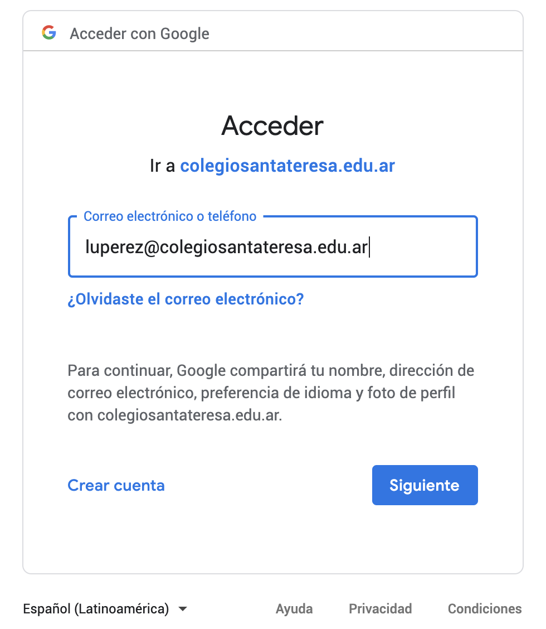Image resolution: width=546 pixels, height=629 pixels.
Task: Click the "Correo electrónico o teléfono" field label
Action: (x=170, y=216)
